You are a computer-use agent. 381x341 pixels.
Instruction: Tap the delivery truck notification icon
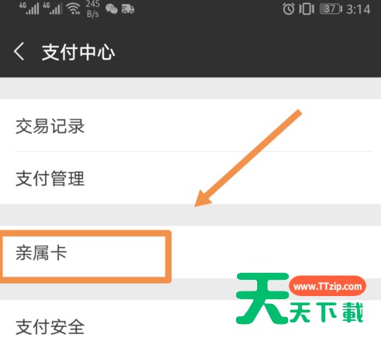click(128, 9)
